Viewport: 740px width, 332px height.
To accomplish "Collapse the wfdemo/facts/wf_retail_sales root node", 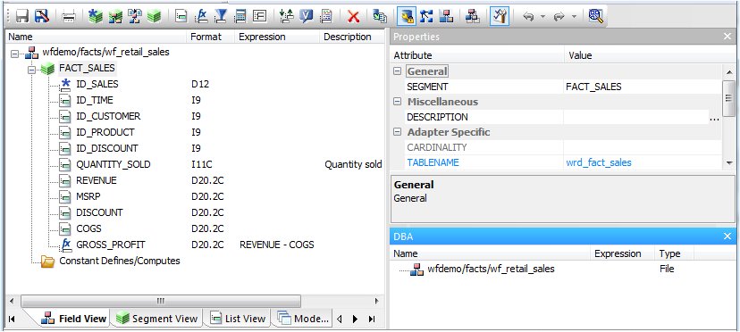I will tap(14, 54).
